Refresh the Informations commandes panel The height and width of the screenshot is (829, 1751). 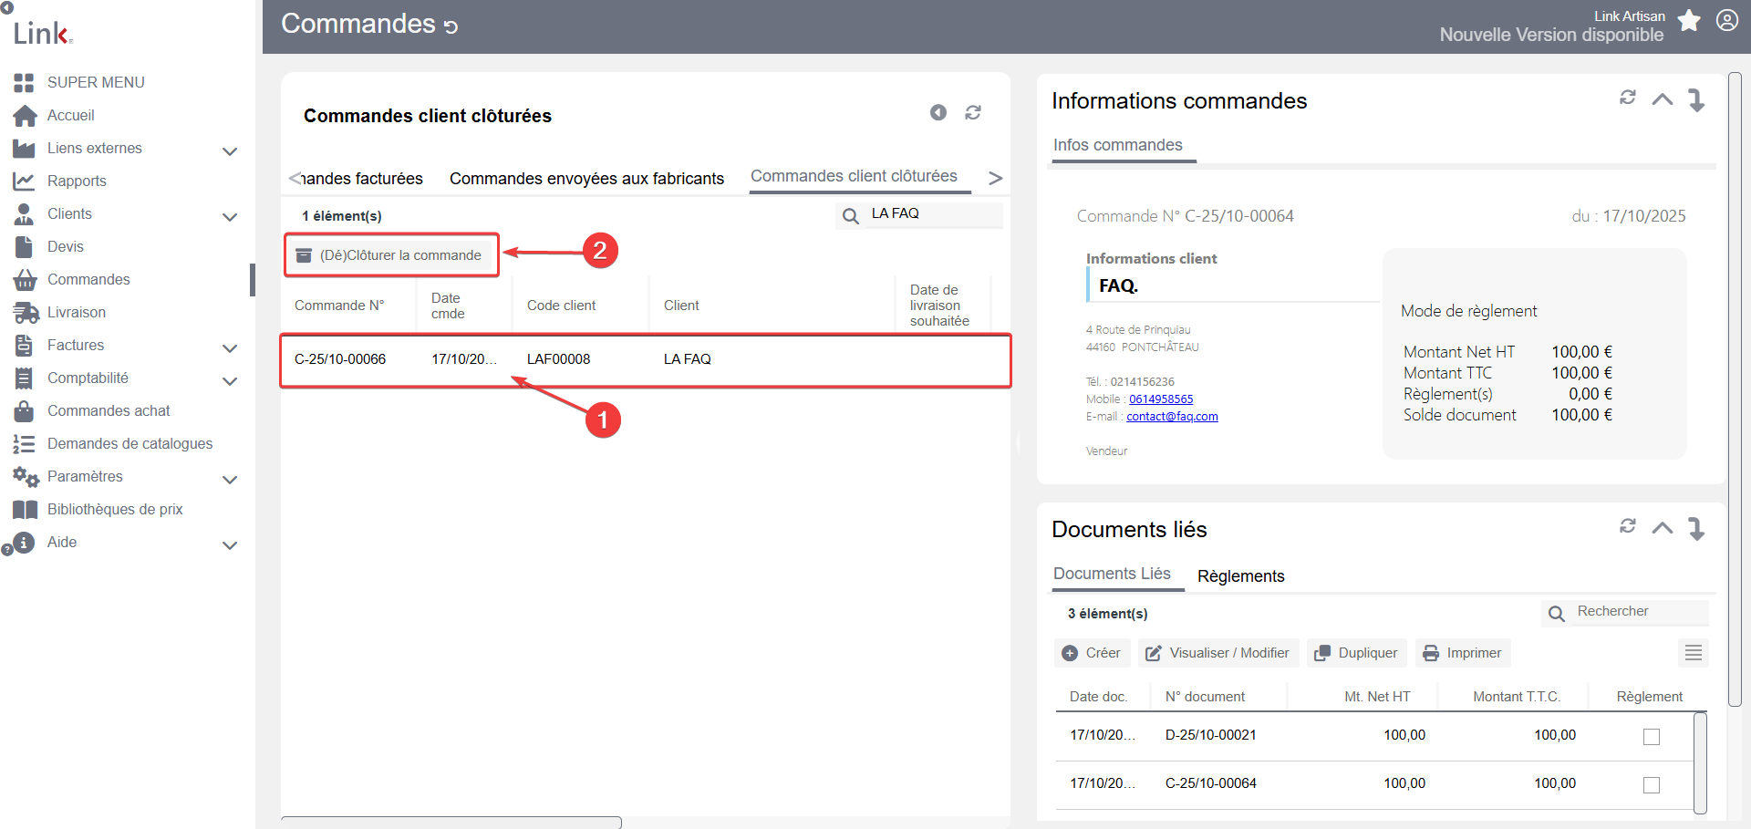pyautogui.click(x=1628, y=98)
